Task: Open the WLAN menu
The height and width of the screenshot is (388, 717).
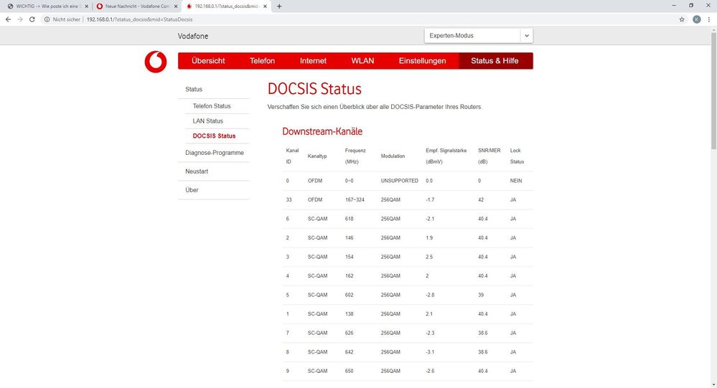Action: (x=362, y=61)
